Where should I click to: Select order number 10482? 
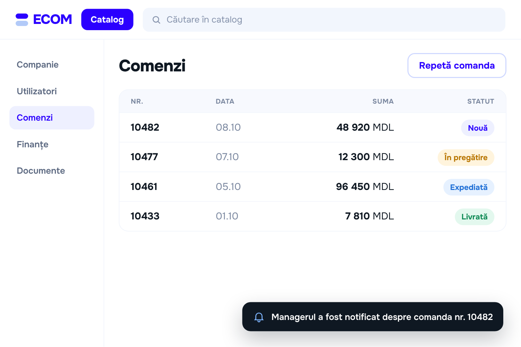(x=145, y=128)
